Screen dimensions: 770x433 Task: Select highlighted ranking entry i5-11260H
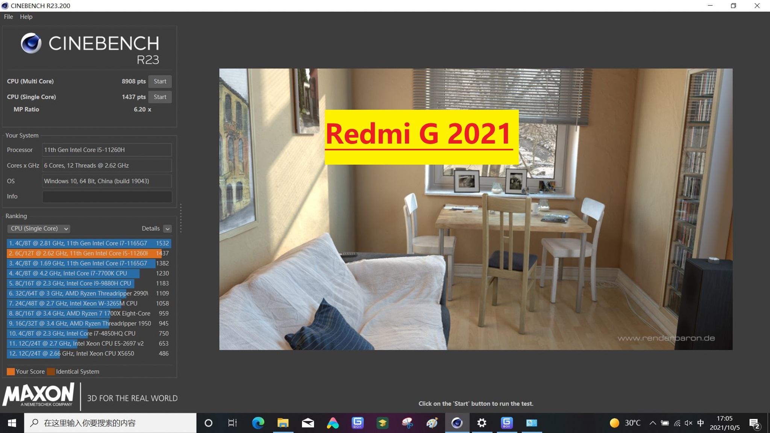pos(89,253)
